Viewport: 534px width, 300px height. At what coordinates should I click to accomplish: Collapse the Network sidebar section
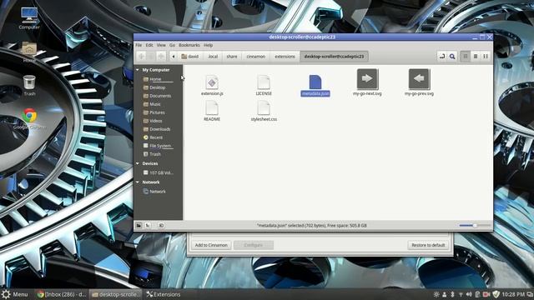click(x=138, y=182)
